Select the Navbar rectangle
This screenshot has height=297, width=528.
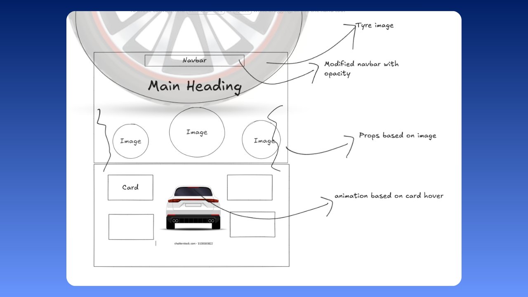point(194,61)
